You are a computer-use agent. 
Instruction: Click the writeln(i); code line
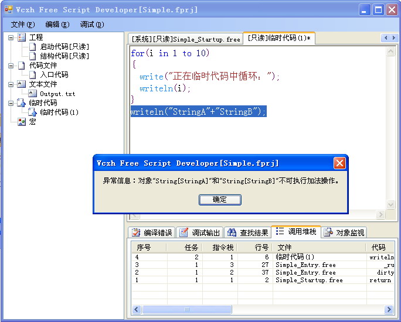click(x=165, y=88)
